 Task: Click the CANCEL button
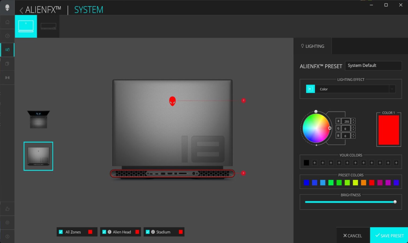coord(352,236)
